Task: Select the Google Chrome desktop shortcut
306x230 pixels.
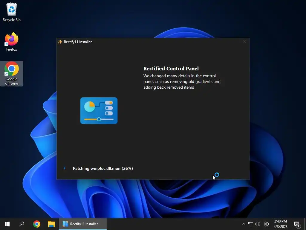Action: (12, 74)
